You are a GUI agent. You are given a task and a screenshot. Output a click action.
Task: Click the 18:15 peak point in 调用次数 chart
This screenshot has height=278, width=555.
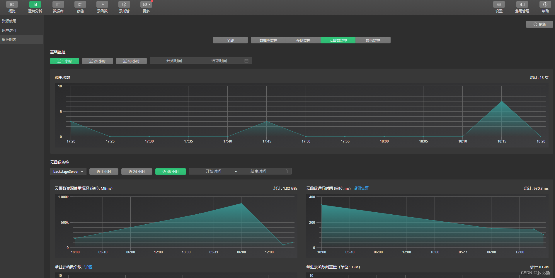point(502,101)
